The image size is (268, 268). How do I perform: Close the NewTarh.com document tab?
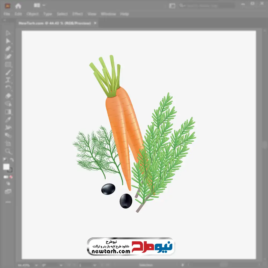(95, 23)
